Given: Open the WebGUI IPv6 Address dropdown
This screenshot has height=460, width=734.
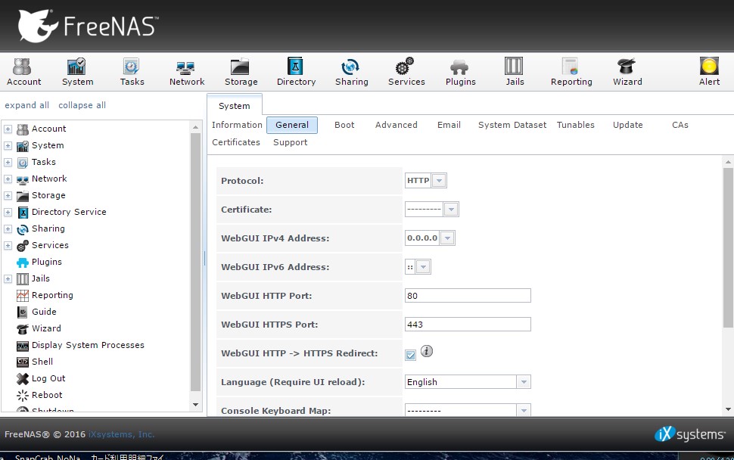Looking at the screenshot, I should [423, 267].
